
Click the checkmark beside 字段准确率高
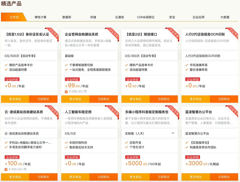187,65
